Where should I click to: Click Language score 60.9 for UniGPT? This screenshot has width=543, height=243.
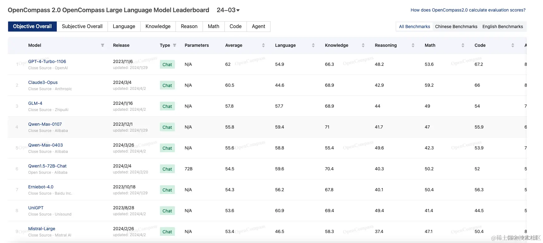[x=280, y=211]
